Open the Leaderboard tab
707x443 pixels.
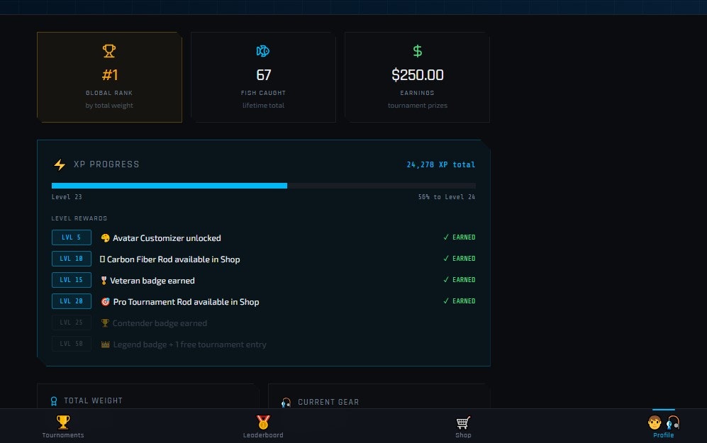263,426
